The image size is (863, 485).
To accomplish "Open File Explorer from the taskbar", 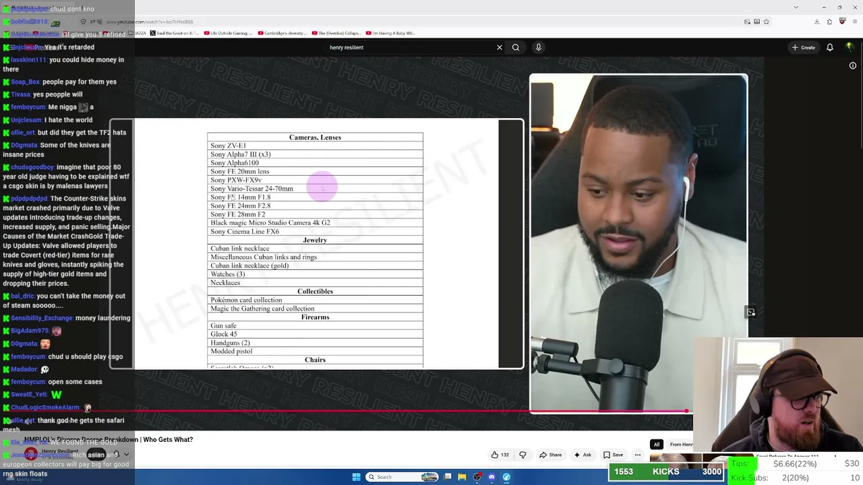I will click(x=462, y=477).
